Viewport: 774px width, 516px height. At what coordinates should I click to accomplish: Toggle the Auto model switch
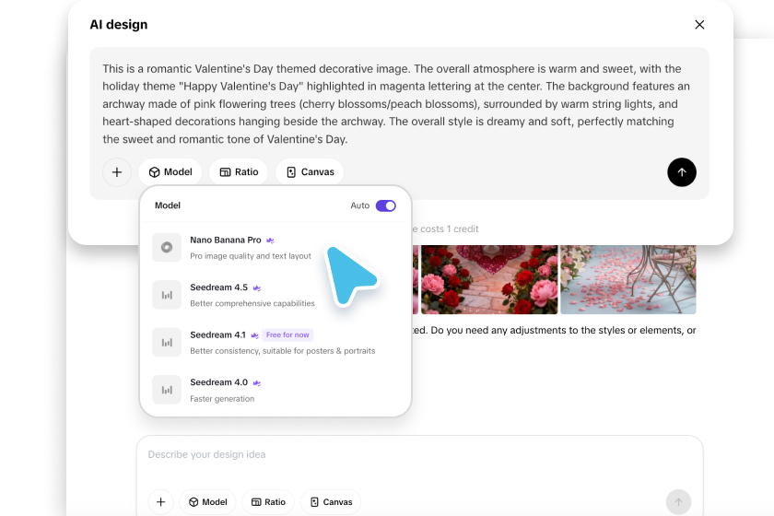pyautogui.click(x=386, y=205)
